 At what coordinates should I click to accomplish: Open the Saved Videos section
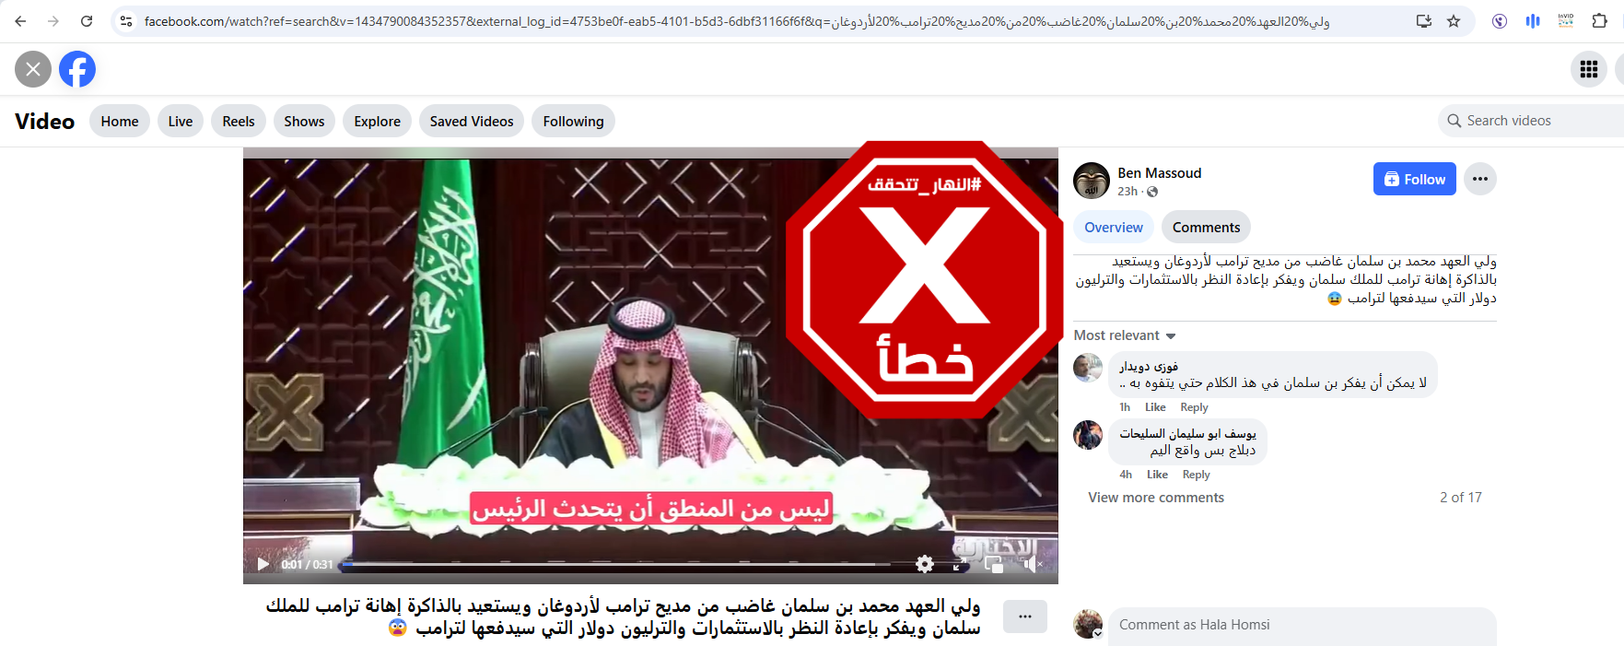tap(472, 121)
